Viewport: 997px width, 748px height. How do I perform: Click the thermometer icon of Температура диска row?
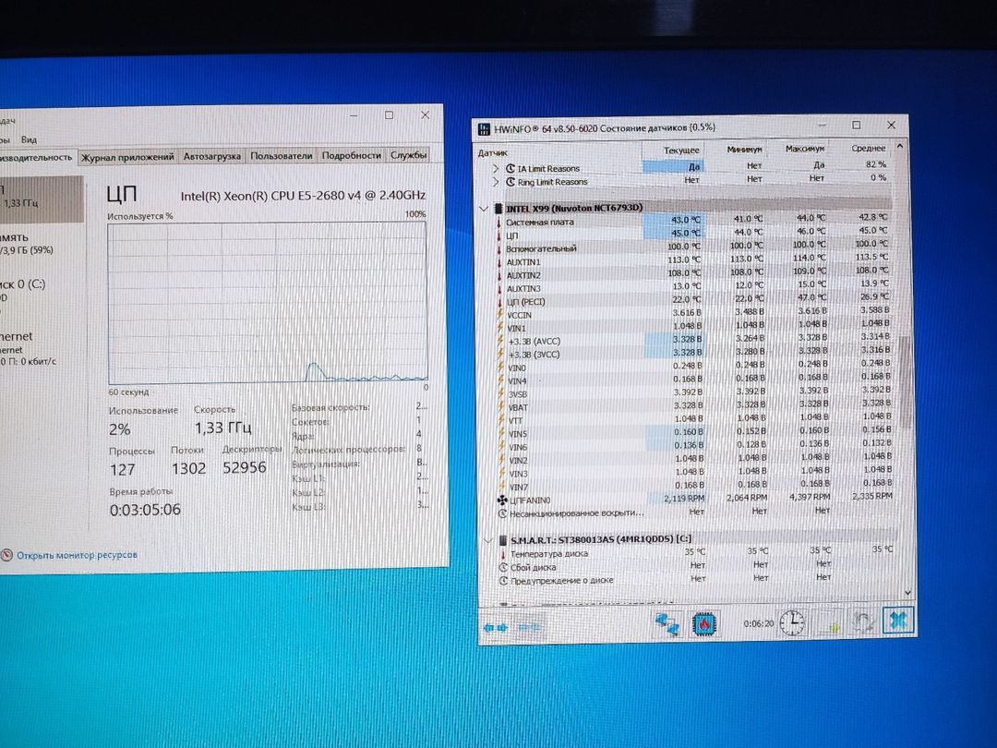(503, 554)
